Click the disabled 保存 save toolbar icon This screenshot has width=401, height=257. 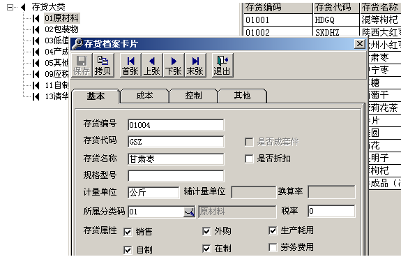82,65
